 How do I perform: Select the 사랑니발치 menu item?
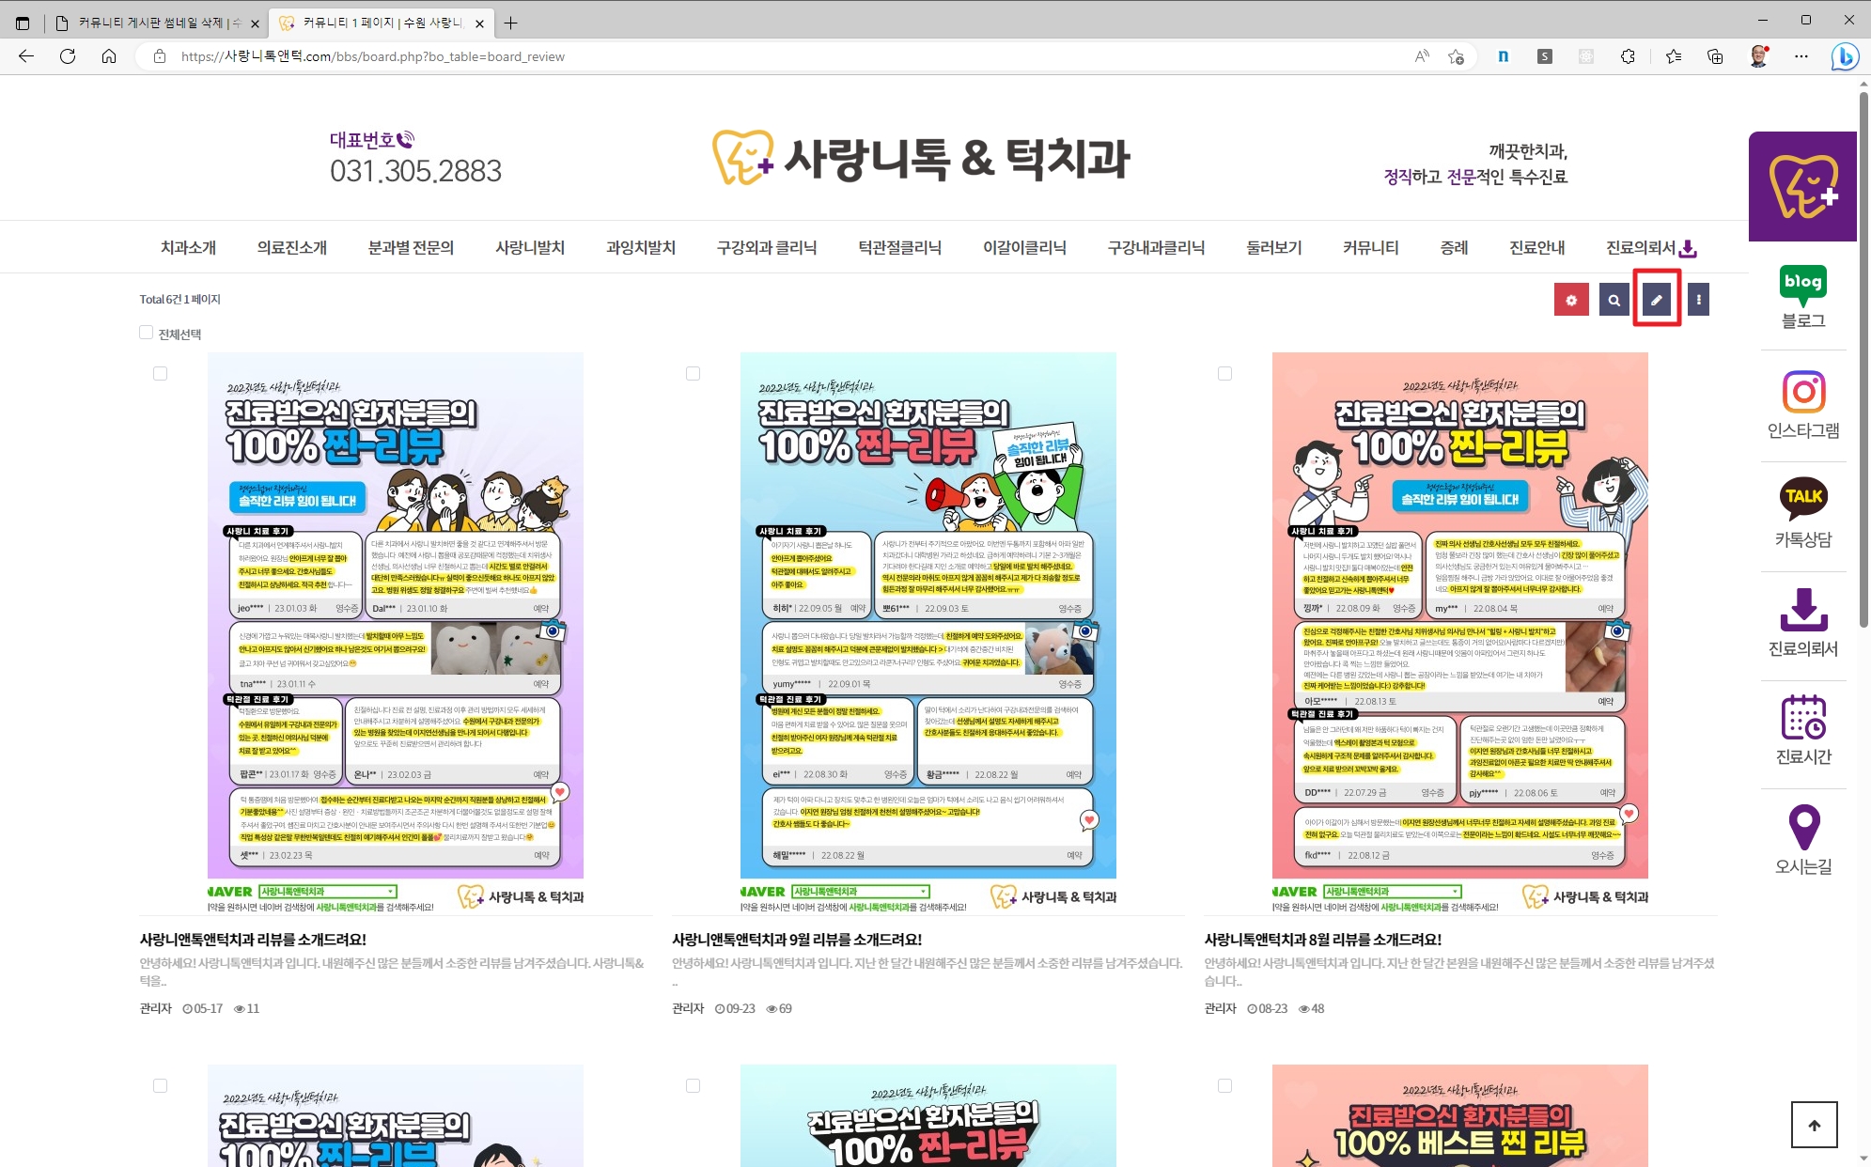click(530, 248)
